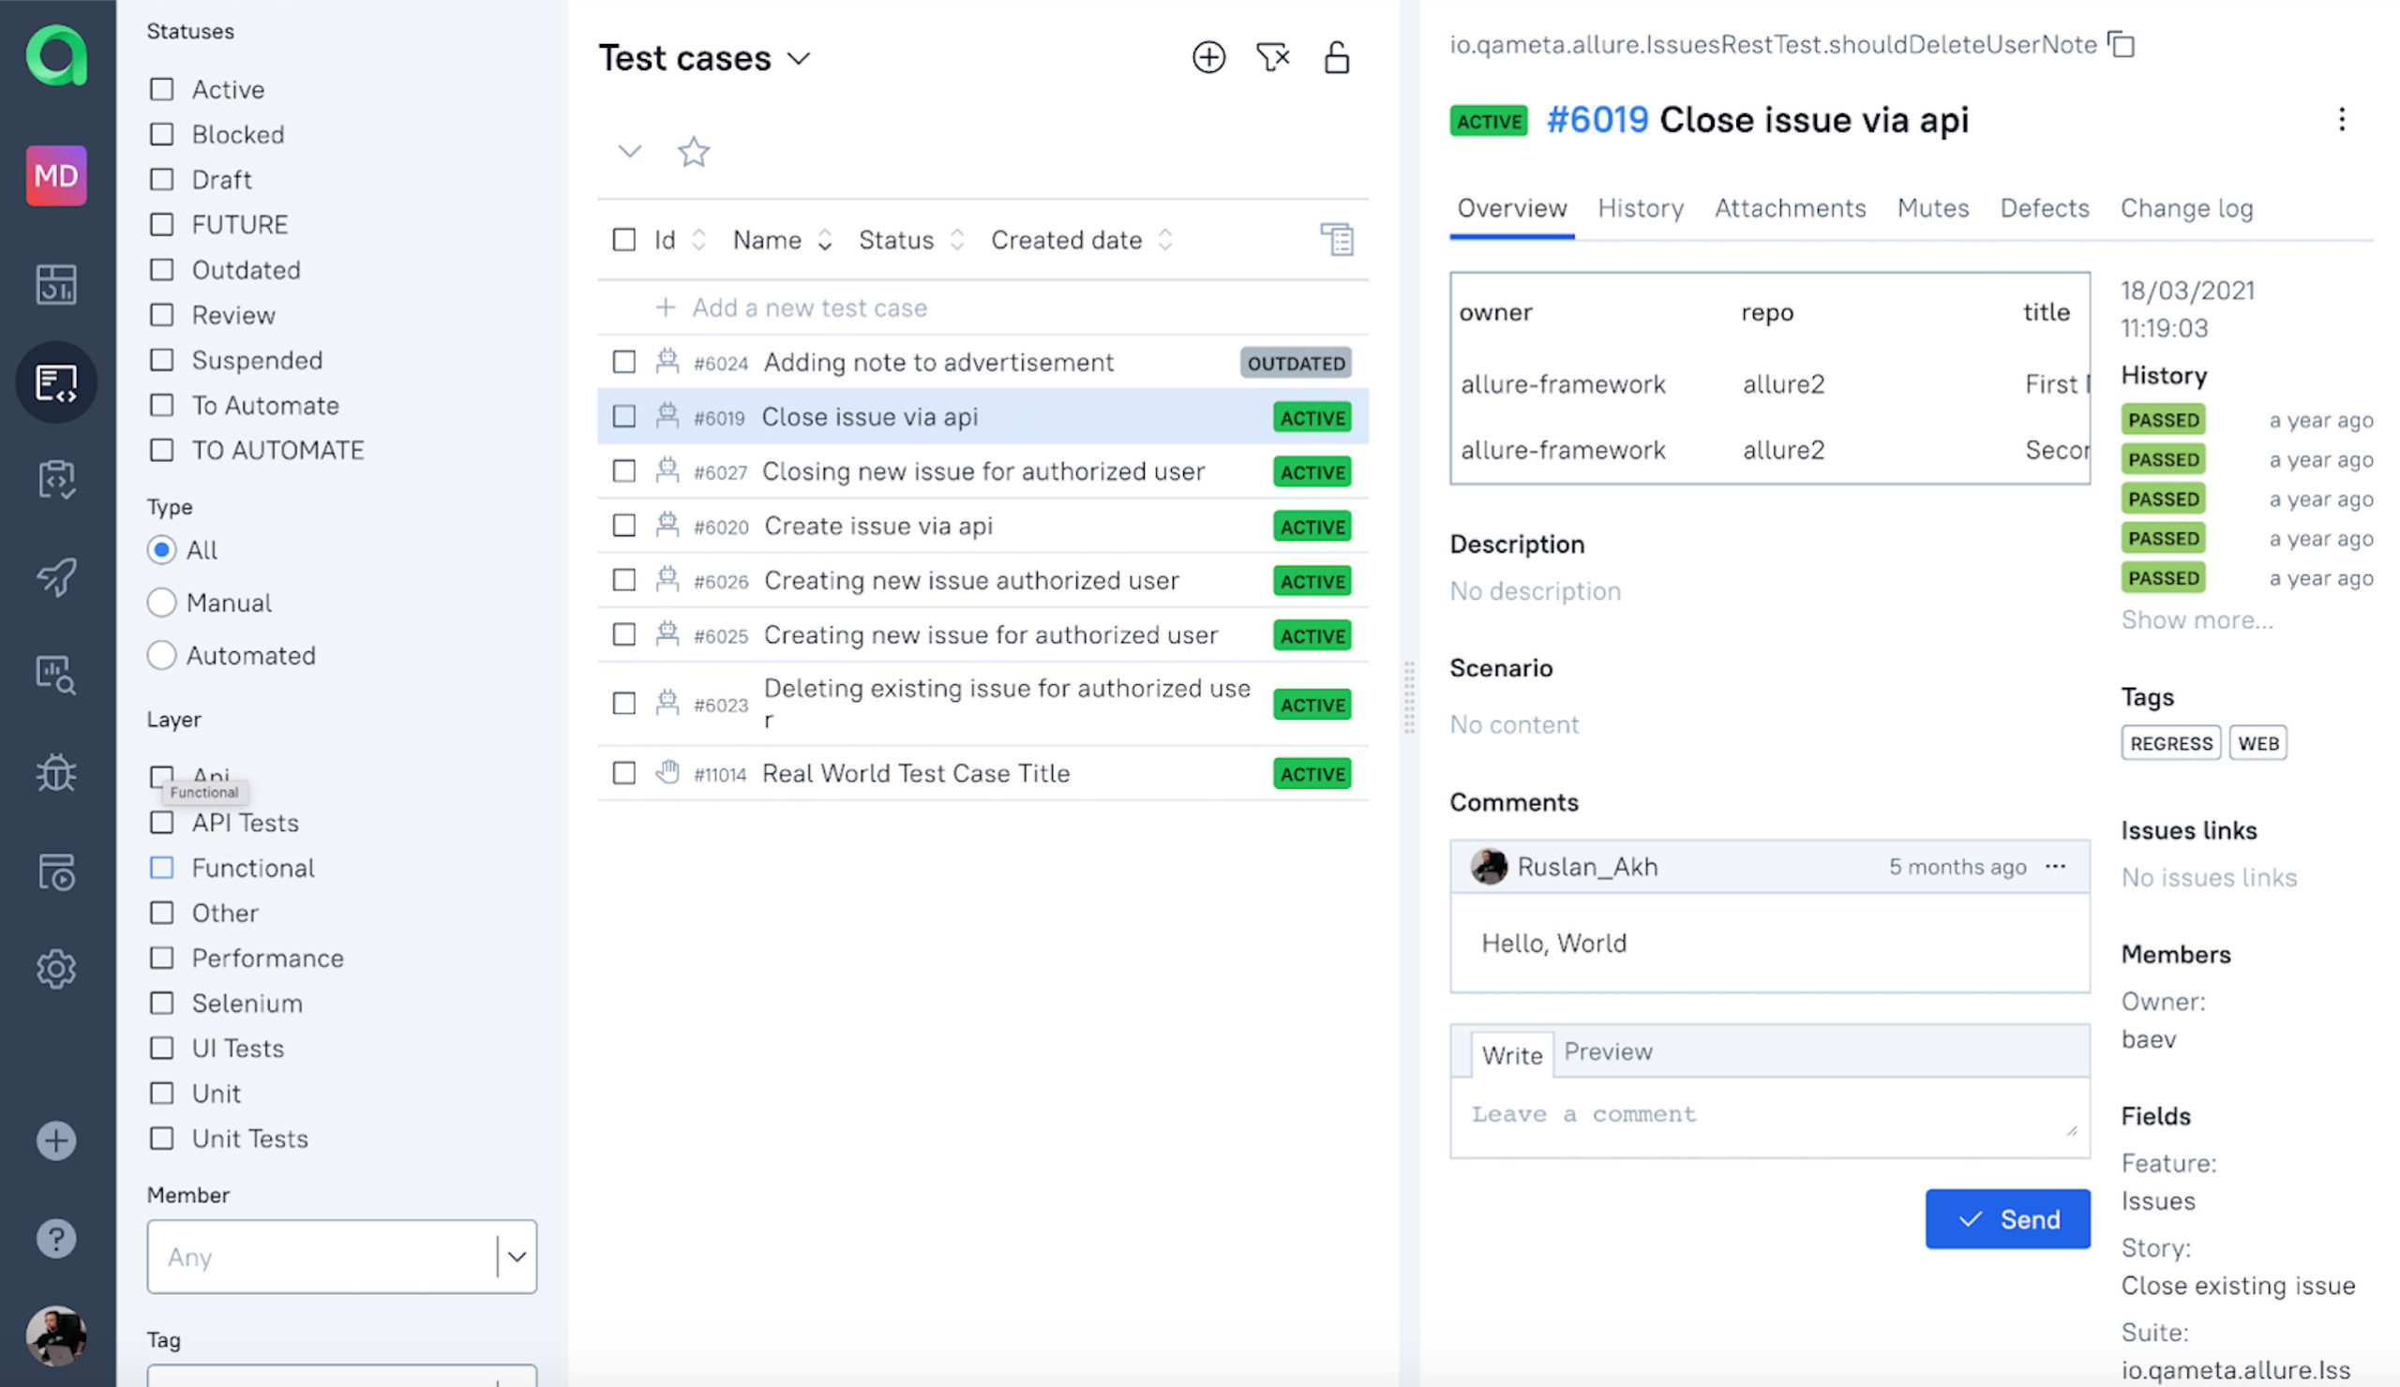Mark the favorite star icon
The image size is (2400, 1387).
[x=694, y=152]
